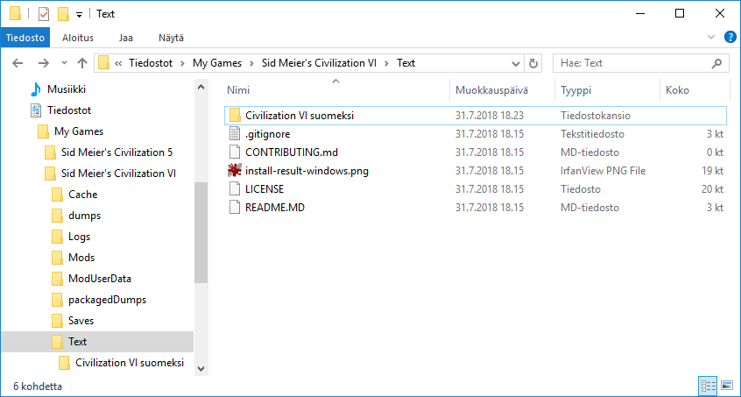Click the .gitignore text file icon
This screenshot has width=741, height=397.
pyautogui.click(x=235, y=134)
